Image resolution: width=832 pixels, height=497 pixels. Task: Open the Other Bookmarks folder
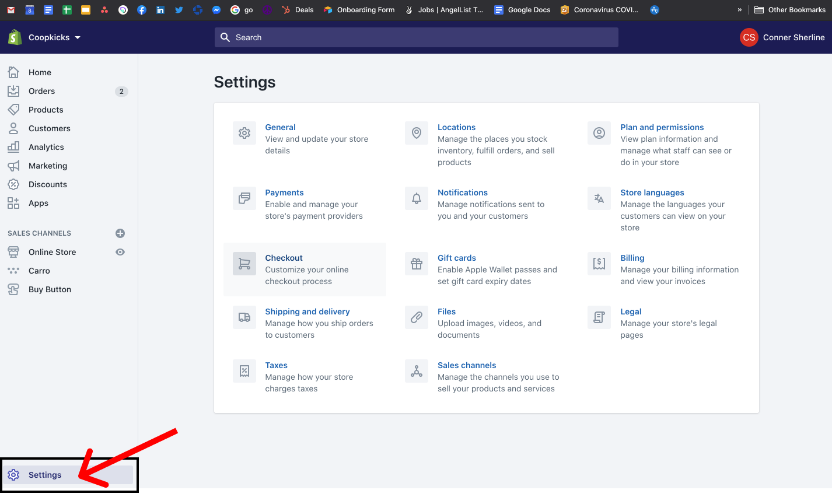click(790, 10)
